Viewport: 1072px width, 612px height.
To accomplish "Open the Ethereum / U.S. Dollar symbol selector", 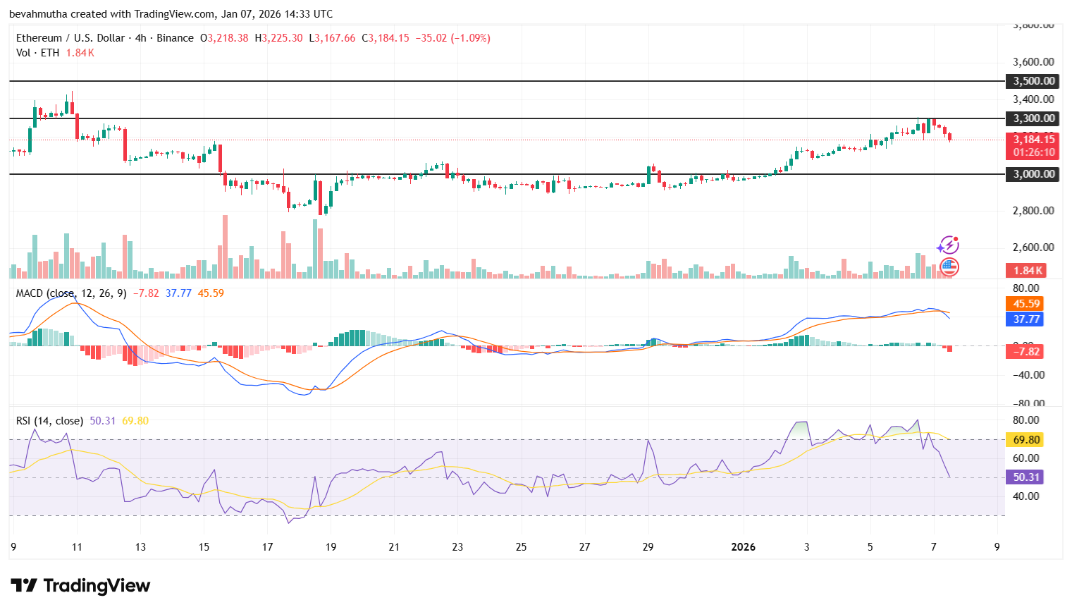I will [70, 38].
